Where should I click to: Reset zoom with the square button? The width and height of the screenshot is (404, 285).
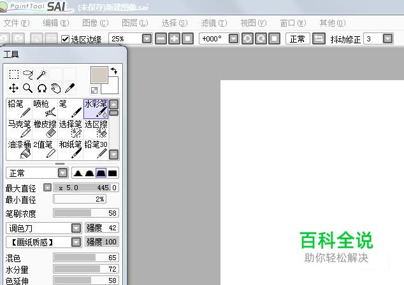(x=187, y=39)
